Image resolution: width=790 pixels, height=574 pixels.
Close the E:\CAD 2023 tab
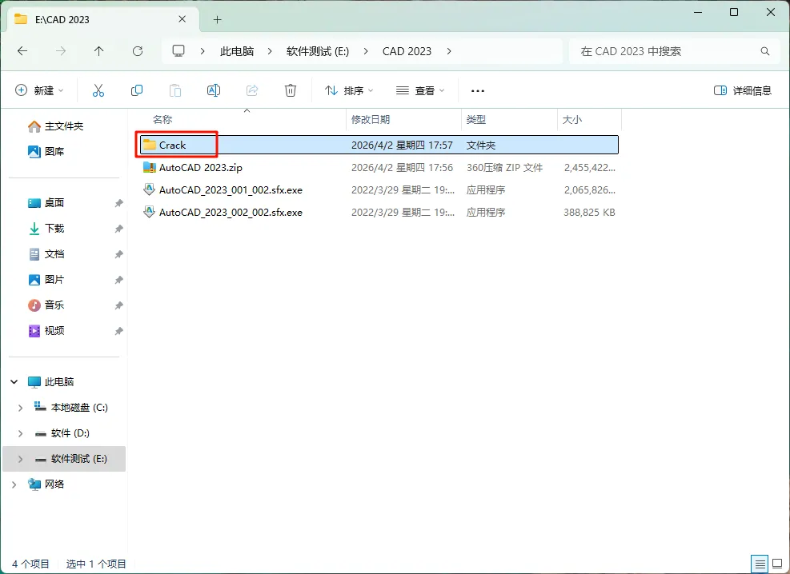(182, 19)
